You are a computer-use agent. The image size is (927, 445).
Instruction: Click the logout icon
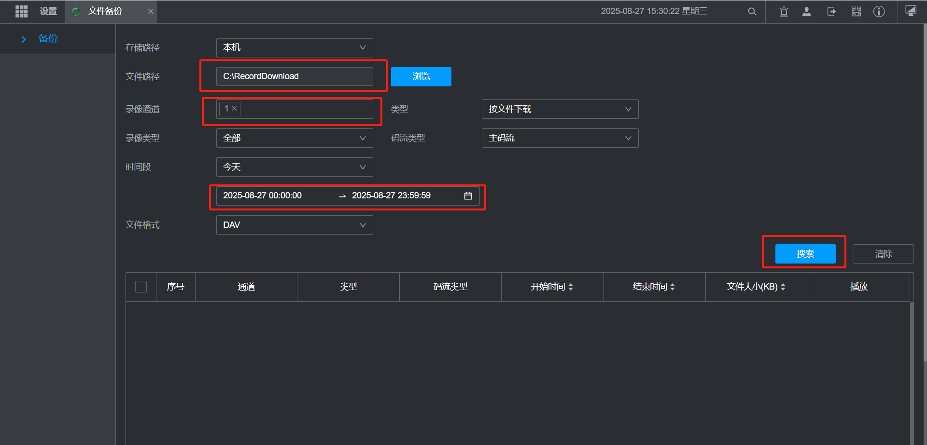831,12
